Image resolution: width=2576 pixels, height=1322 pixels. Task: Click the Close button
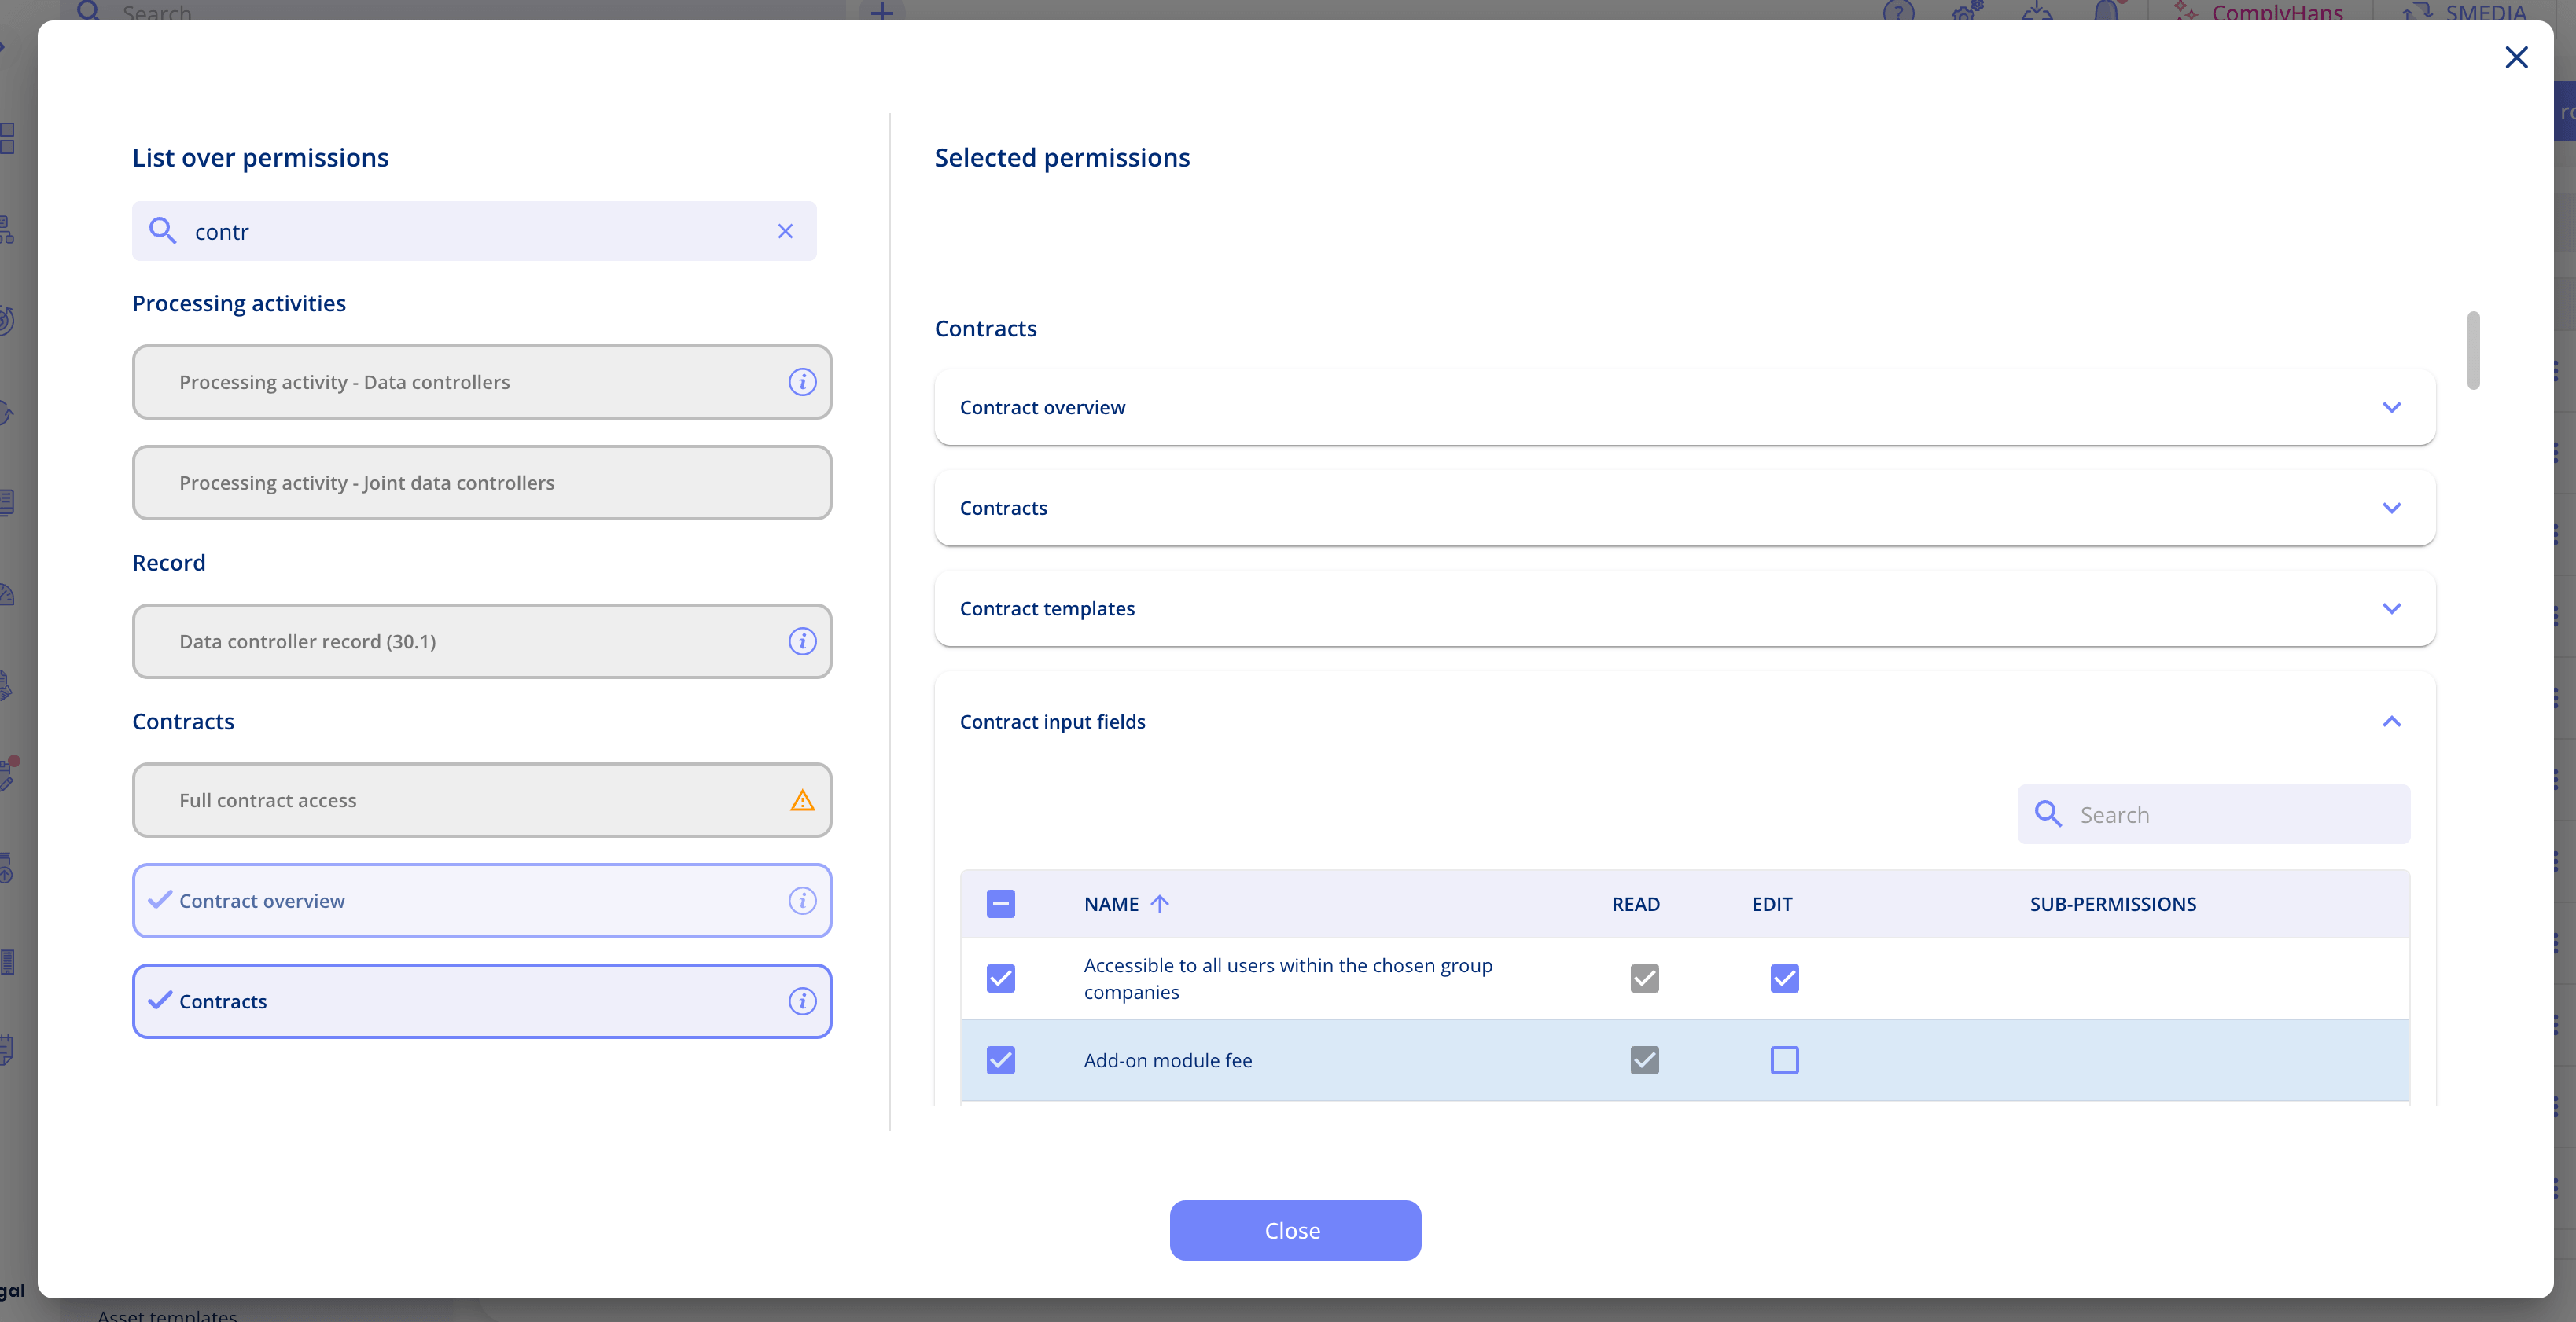pyautogui.click(x=1295, y=1230)
